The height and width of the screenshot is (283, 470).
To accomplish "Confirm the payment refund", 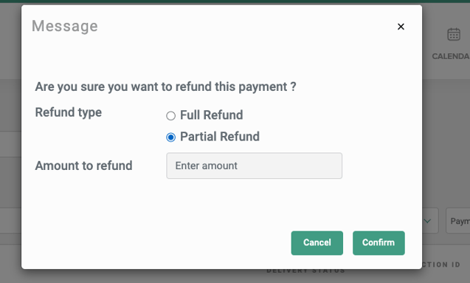I will 379,243.
